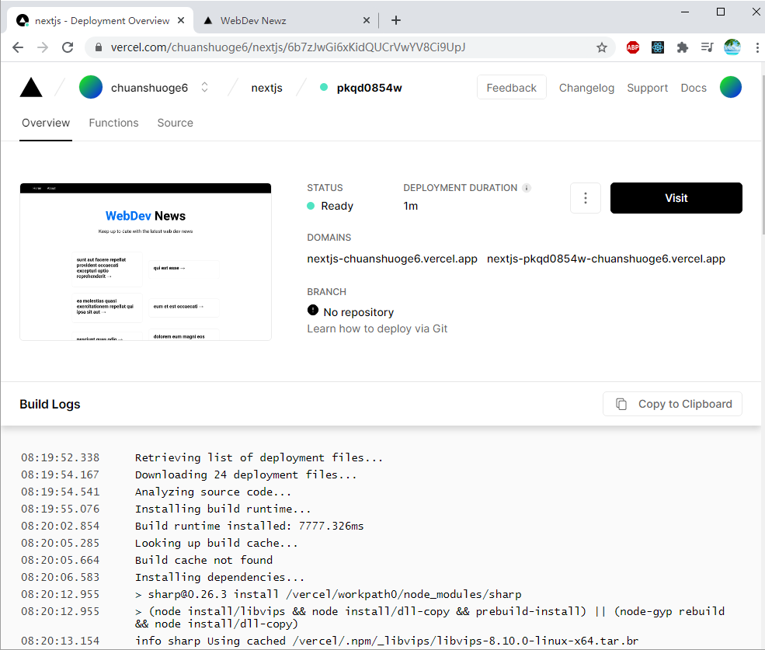Open the Extensions puzzle menu
Image resolution: width=765 pixels, height=650 pixels.
683,47
